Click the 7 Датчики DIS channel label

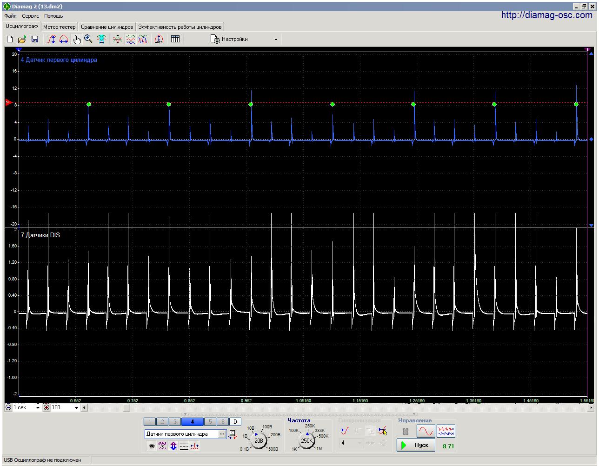[x=40, y=235]
